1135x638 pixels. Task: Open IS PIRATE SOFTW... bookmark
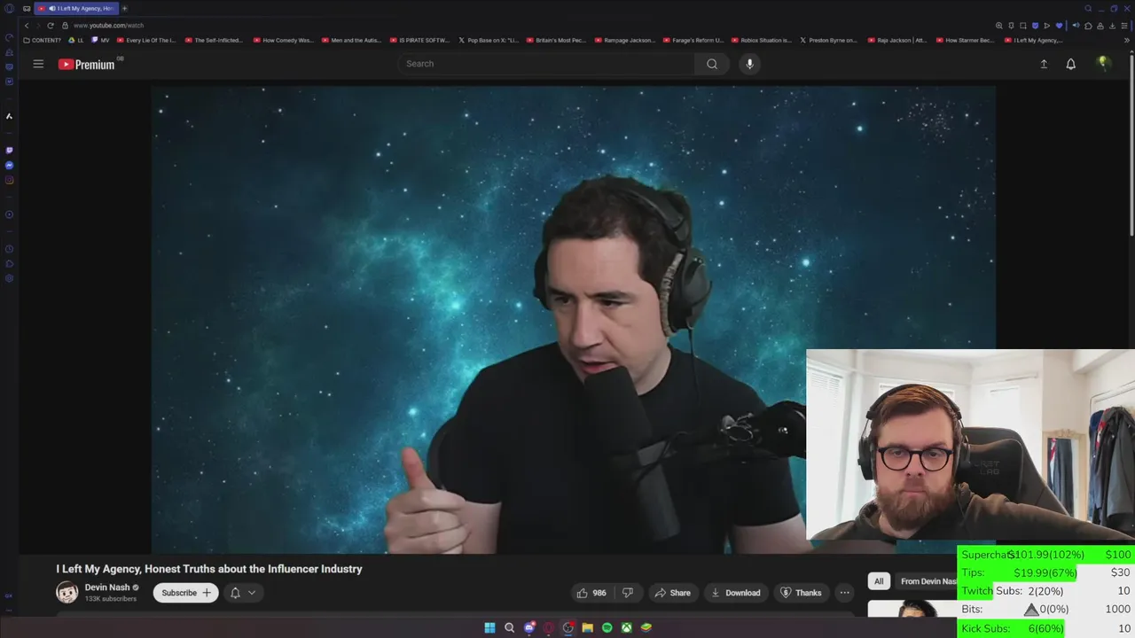pos(419,40)
